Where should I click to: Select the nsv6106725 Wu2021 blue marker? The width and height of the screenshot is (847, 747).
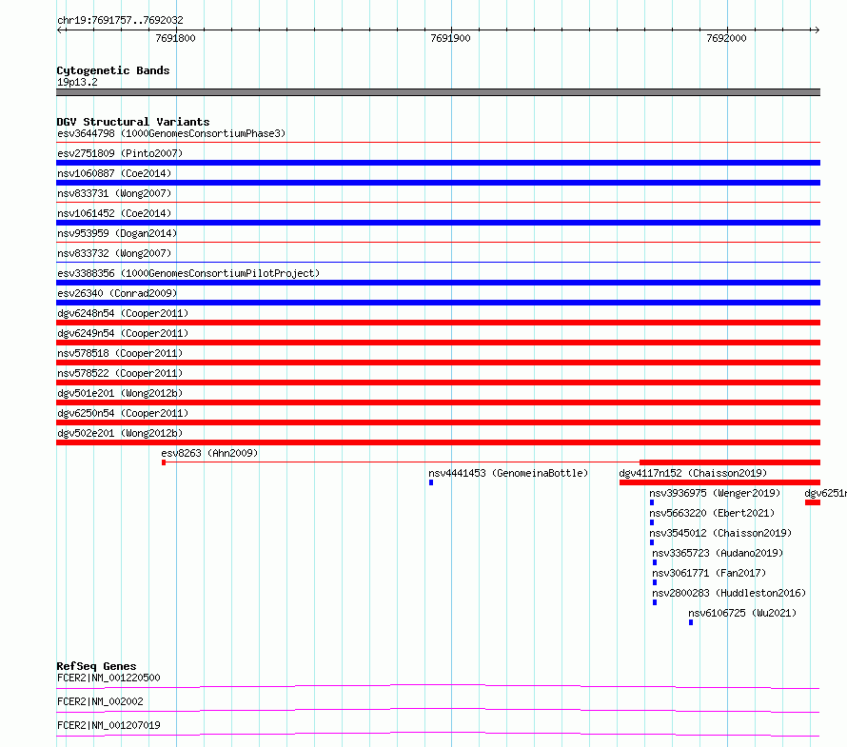click(691, 622)
